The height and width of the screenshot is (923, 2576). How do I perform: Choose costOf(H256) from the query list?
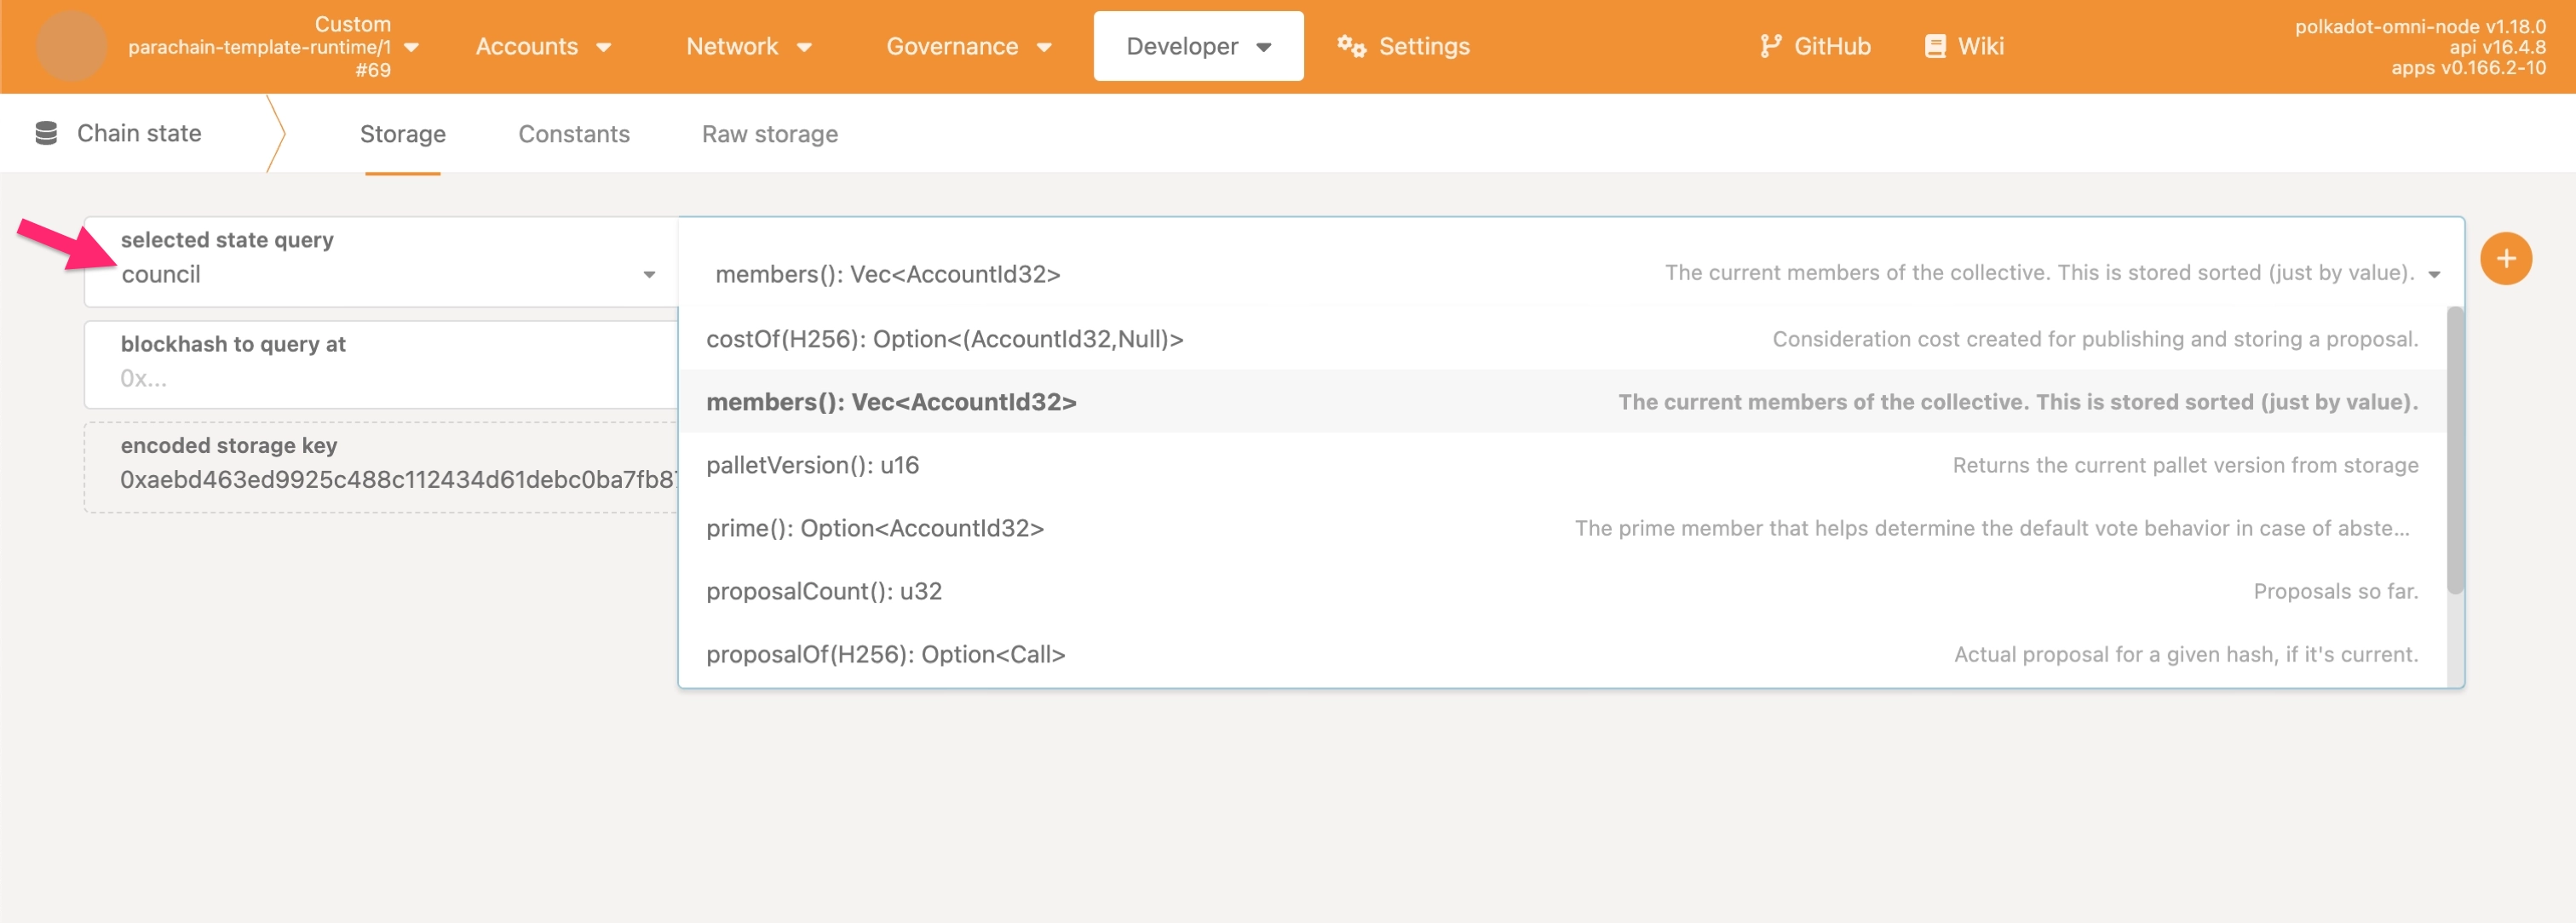(x=944, y=339)
